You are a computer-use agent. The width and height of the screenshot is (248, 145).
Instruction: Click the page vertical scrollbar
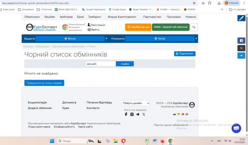(247, 74)
